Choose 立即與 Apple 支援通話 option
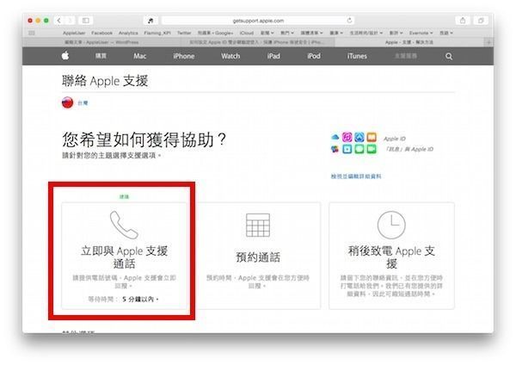The width and height of the screenshot is (516, 365). point(124,256)
